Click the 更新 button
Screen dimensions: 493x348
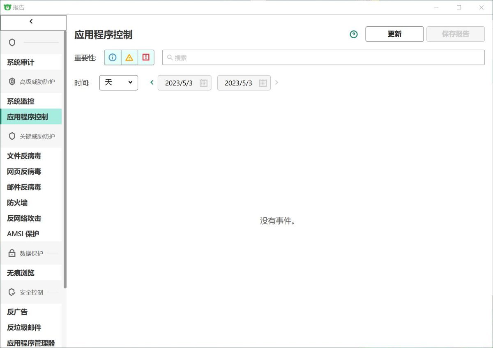[394, 34]
